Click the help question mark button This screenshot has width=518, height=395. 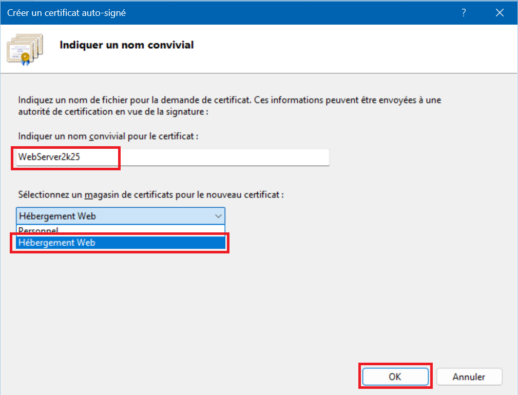pos(464,13)
